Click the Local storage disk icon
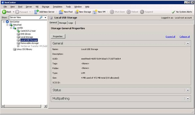 (18, 37)
